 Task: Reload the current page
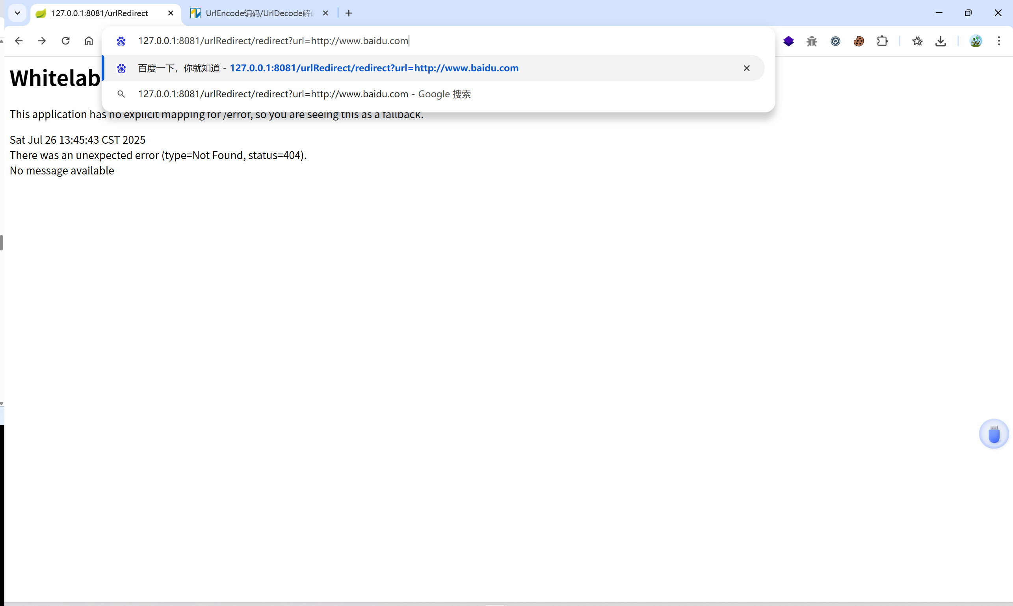[65, 41]
